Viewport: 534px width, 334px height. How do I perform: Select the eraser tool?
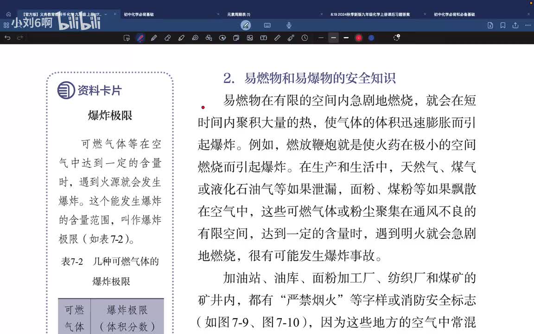point(167,38)
